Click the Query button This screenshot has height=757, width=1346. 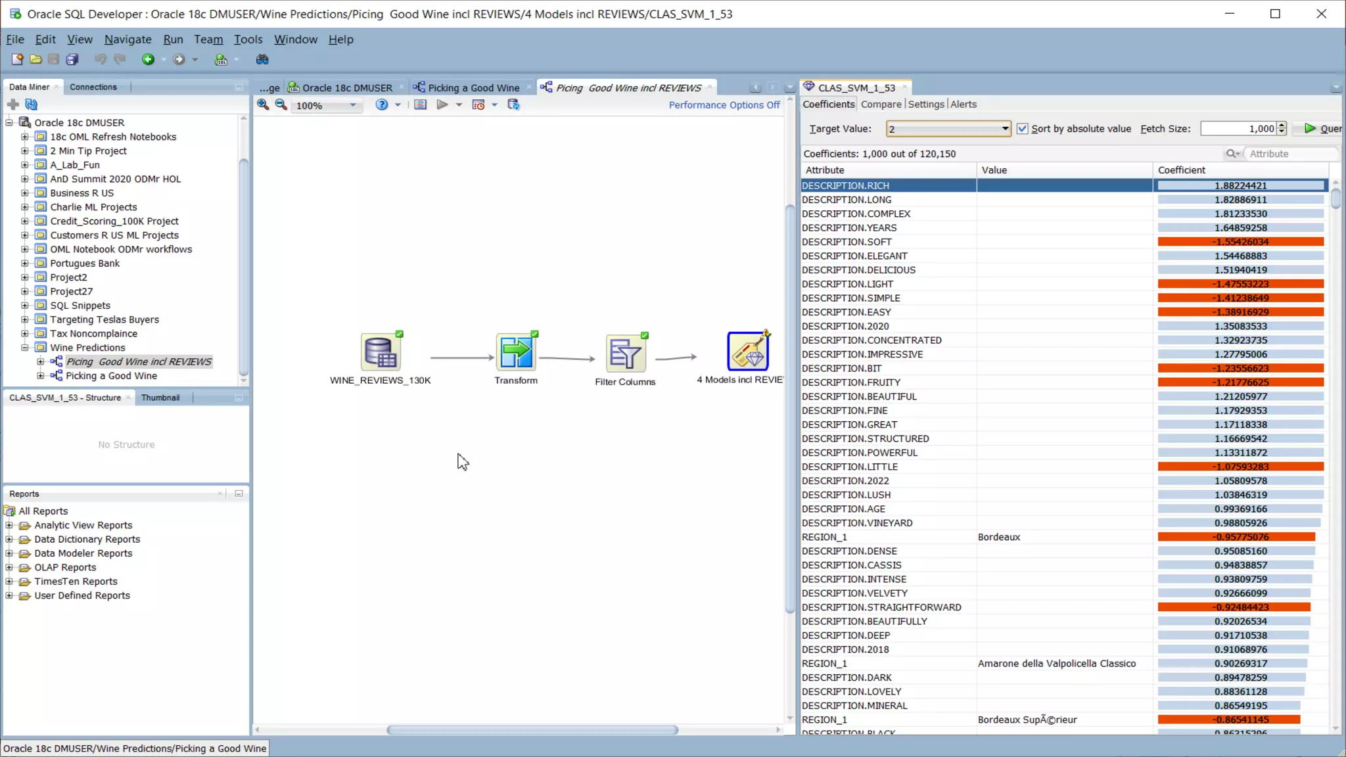pyautogui.click(x=1322, y=129)
